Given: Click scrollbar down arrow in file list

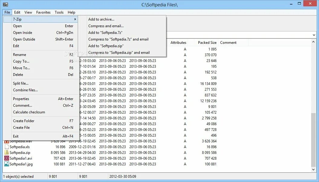Looking at the screenshot, I should point(313,170).
